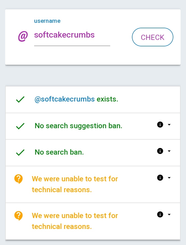The image size is (186, 245).
Task: Click the green checkmark beside exists result
Action: [20, 99]
